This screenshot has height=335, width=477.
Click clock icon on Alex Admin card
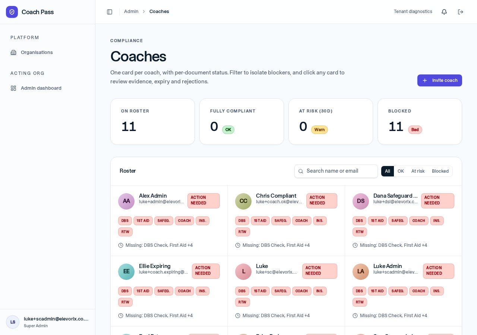point(121,245)
